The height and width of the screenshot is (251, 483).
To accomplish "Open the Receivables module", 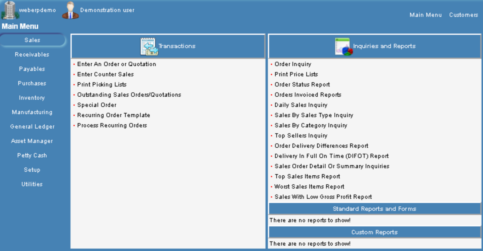I will [x=32, y=55].
